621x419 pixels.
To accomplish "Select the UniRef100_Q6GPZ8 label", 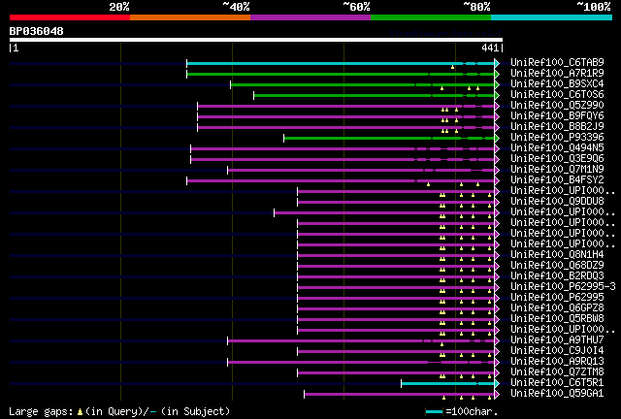I will coord(557,307).
